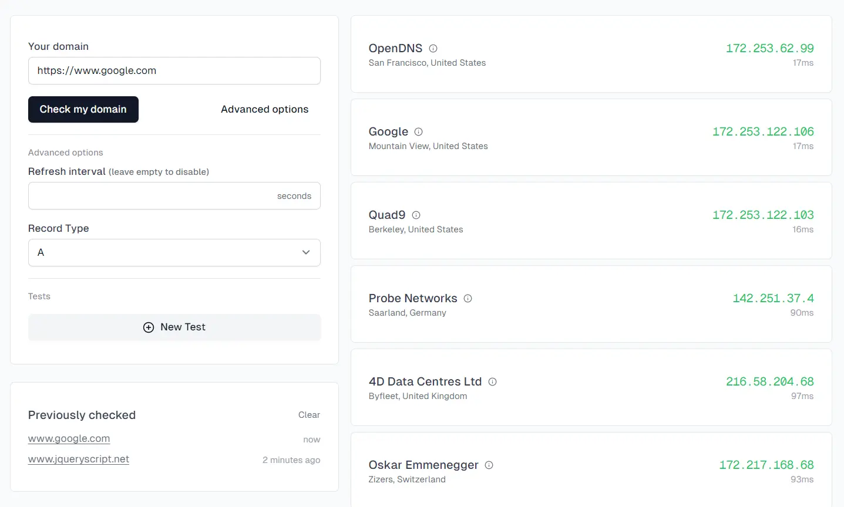Viewport: 844px width, 507px height.
Task: Show info for Oskar Emmenegger server
Action: (x=489, y=465)
